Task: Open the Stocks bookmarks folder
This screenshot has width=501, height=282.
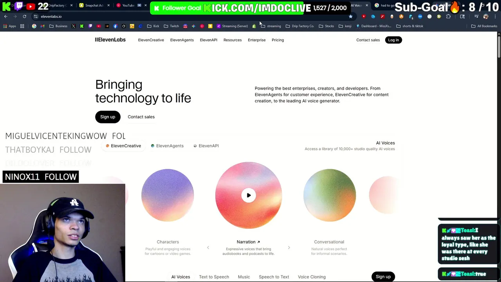Action: coord(326,26)
